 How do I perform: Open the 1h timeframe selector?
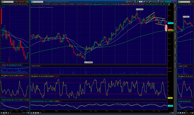point(141,2)
